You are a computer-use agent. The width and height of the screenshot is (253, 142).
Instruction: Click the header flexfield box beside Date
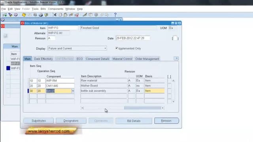[175, 38]
